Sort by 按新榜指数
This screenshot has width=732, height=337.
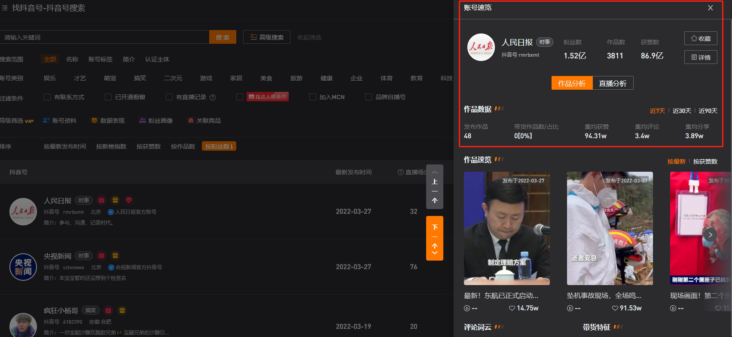[x=111, y=146]
